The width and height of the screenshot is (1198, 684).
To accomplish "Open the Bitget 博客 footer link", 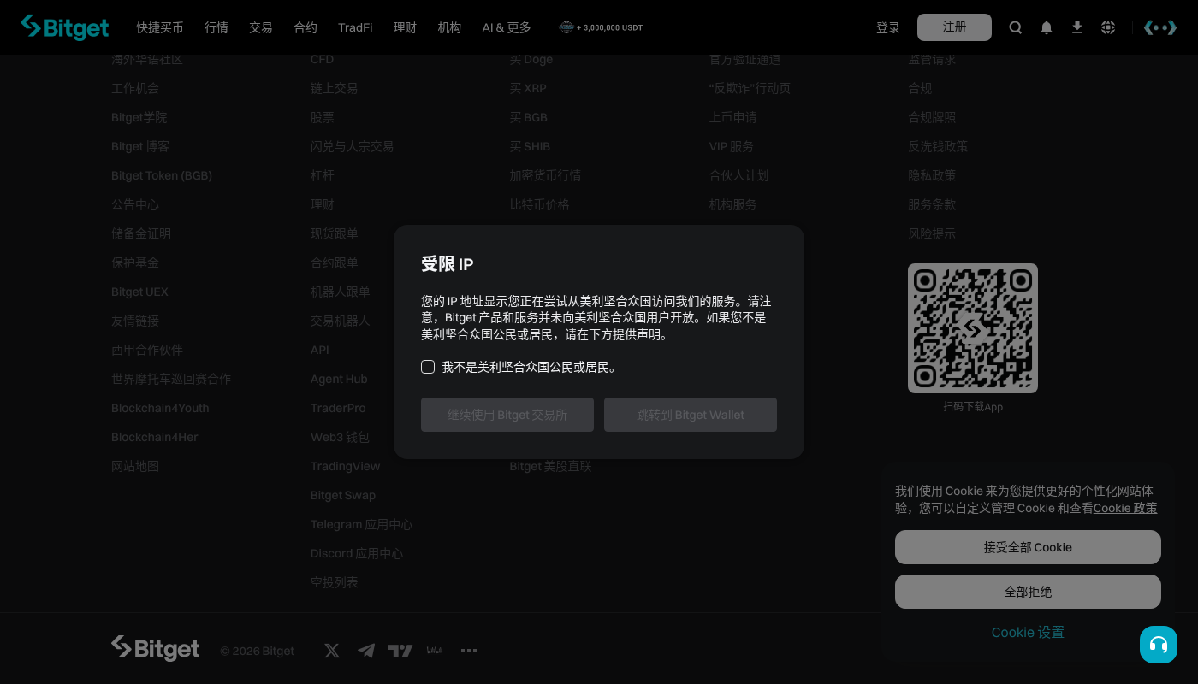I will coord(140,146).
